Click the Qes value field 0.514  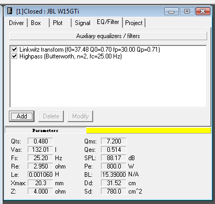click(x=114, y=149)
